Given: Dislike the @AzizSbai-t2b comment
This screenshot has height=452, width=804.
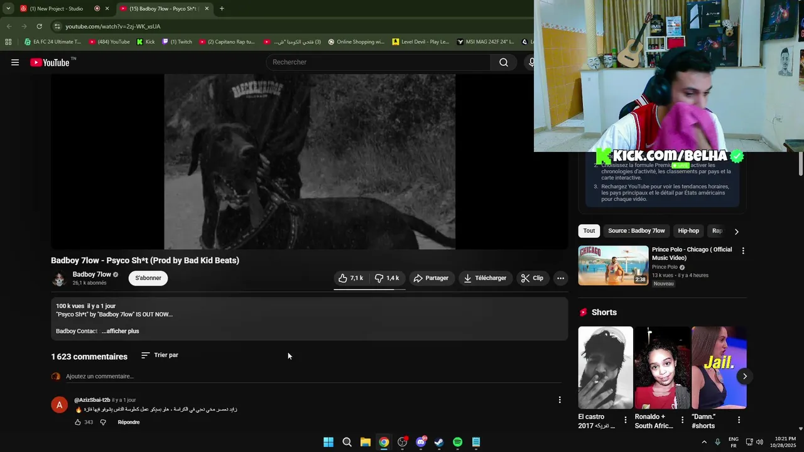Looking at the screenshot, I should 103,422.
